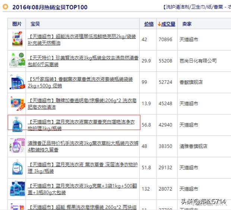Open the 蓝月亮洗衣液薰衣草香亮白增艳 product link

pos(81,125)
